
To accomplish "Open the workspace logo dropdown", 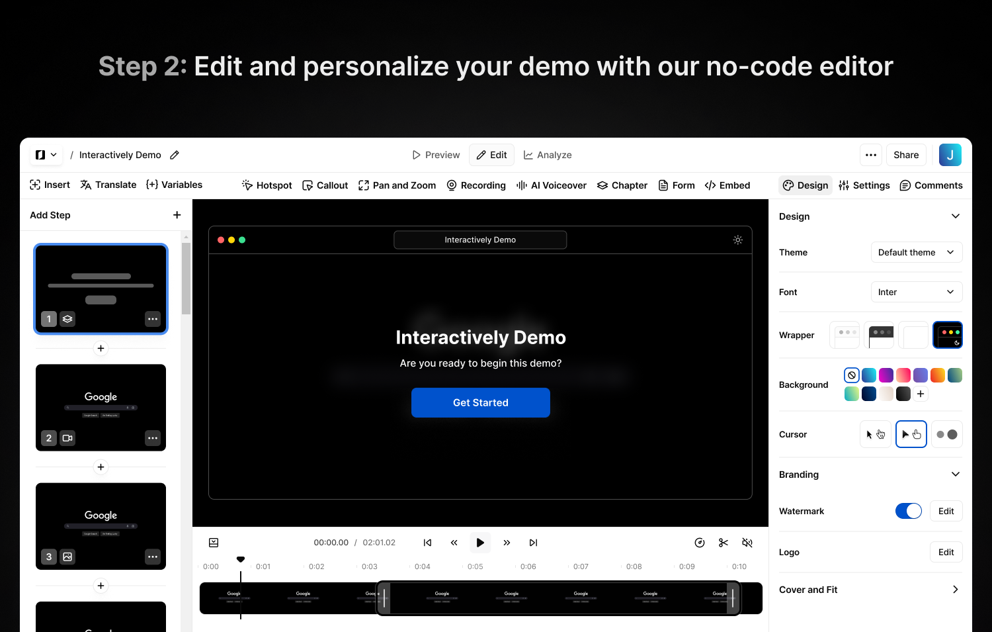I will point(46,155).
